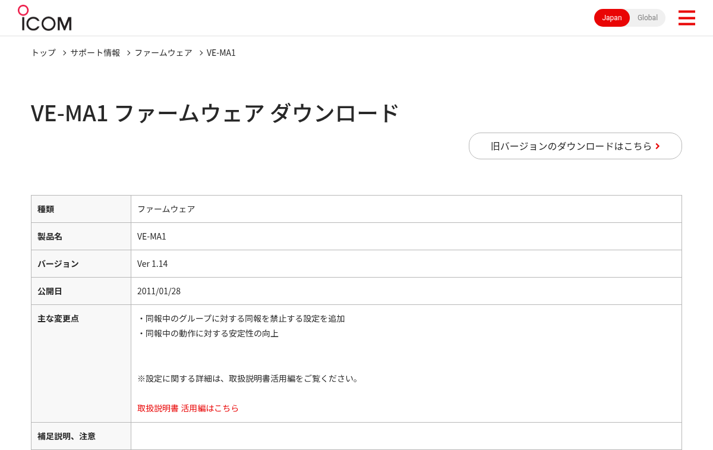Viewport: 713px width, 450px height.
Task: Click the chevron before VE-MA1 breadcrumb
Action: pyautogui.click(x=201, y=53)
